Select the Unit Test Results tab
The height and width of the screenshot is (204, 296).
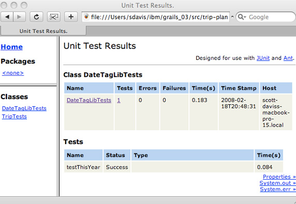43,31
